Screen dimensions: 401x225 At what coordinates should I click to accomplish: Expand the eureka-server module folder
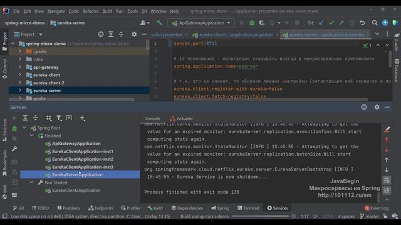(x=20, y=90)
